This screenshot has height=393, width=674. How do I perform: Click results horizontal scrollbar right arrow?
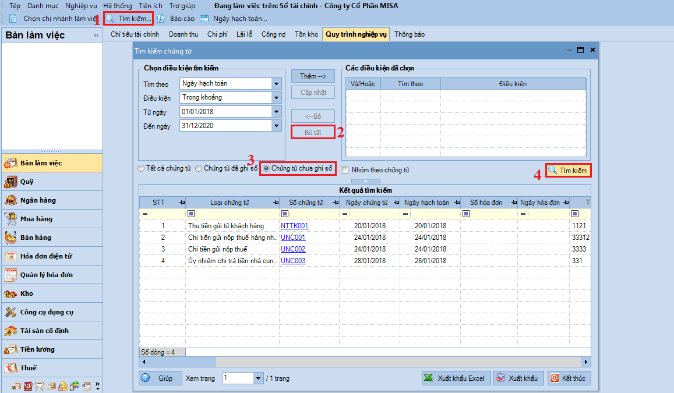point(585,362)
